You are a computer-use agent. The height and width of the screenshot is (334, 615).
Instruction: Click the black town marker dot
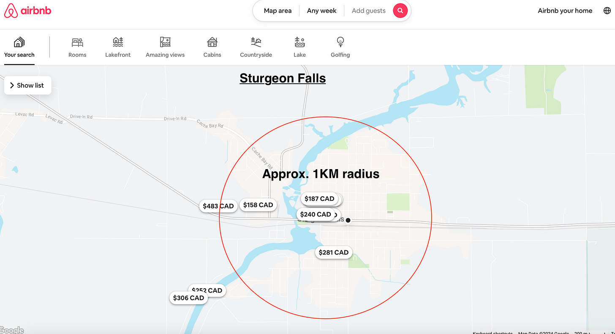click(348, 220)
